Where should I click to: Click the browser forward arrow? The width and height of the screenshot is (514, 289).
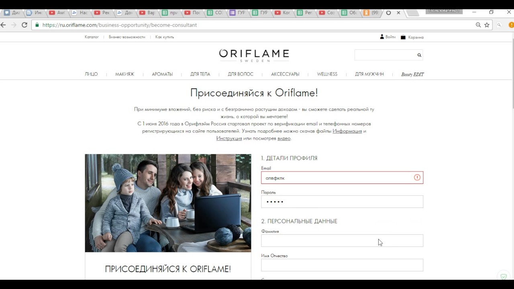pyautogui.click(x=14, y=25)
